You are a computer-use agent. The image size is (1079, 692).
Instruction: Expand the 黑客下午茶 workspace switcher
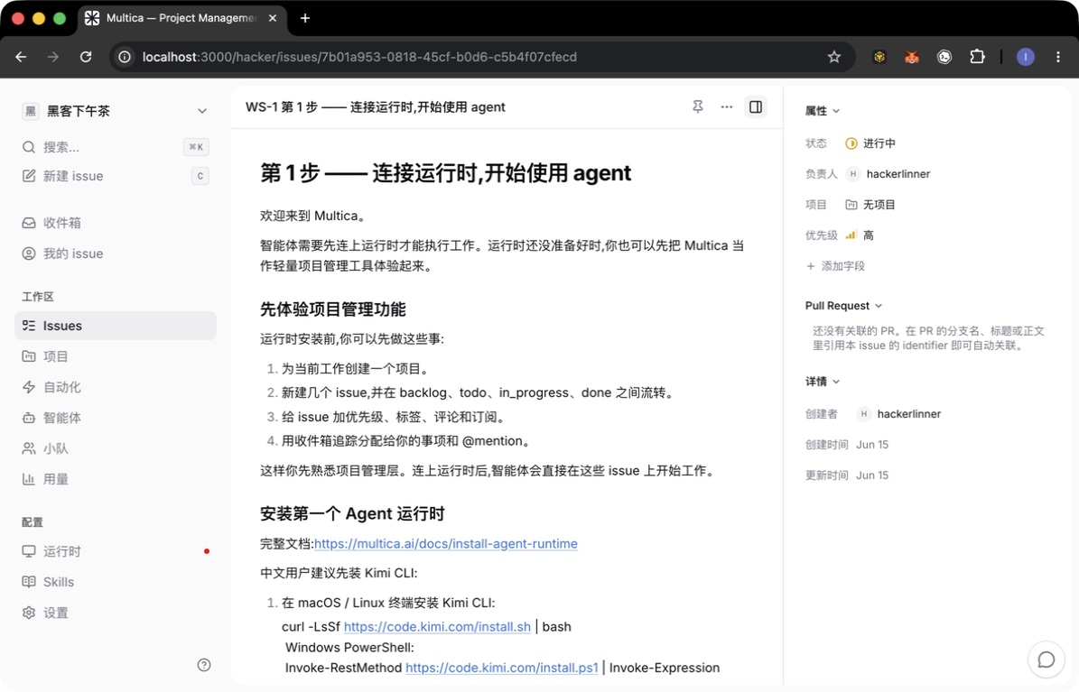pyautogui.click(x=116, y=111)
